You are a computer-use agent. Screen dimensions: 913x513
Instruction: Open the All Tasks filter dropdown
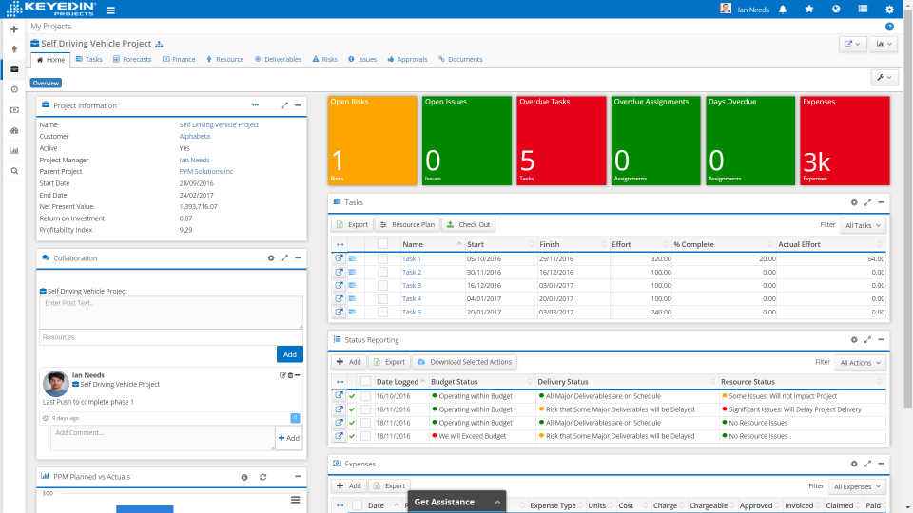click(x=864, y=225)
